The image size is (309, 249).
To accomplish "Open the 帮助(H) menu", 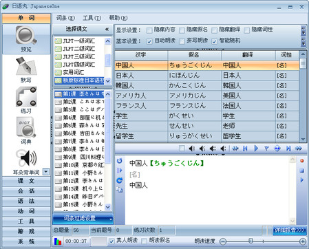I will (118, 18).
